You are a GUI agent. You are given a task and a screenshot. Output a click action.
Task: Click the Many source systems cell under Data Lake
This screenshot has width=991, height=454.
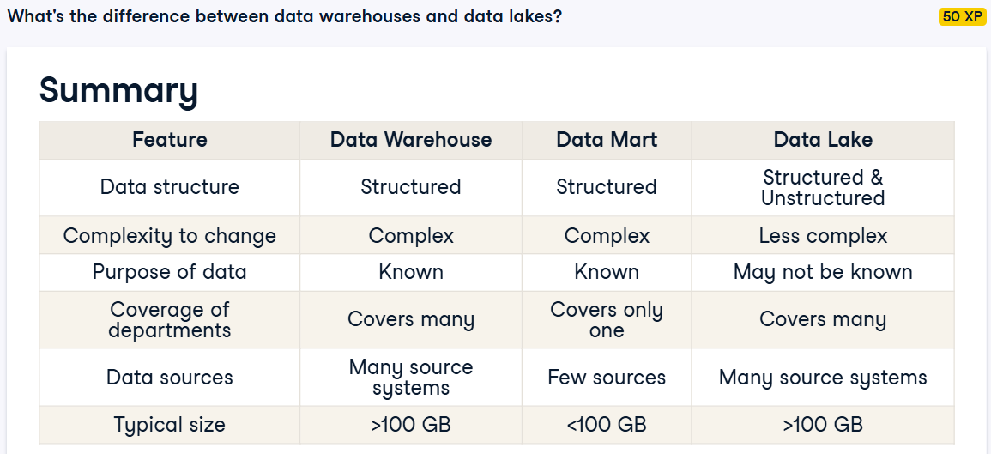[x=823, y=378]
